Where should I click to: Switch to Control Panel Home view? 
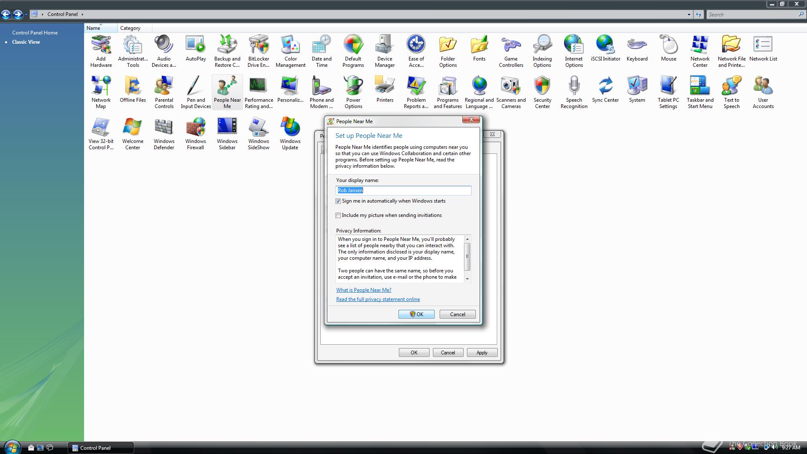coord(35,33)
